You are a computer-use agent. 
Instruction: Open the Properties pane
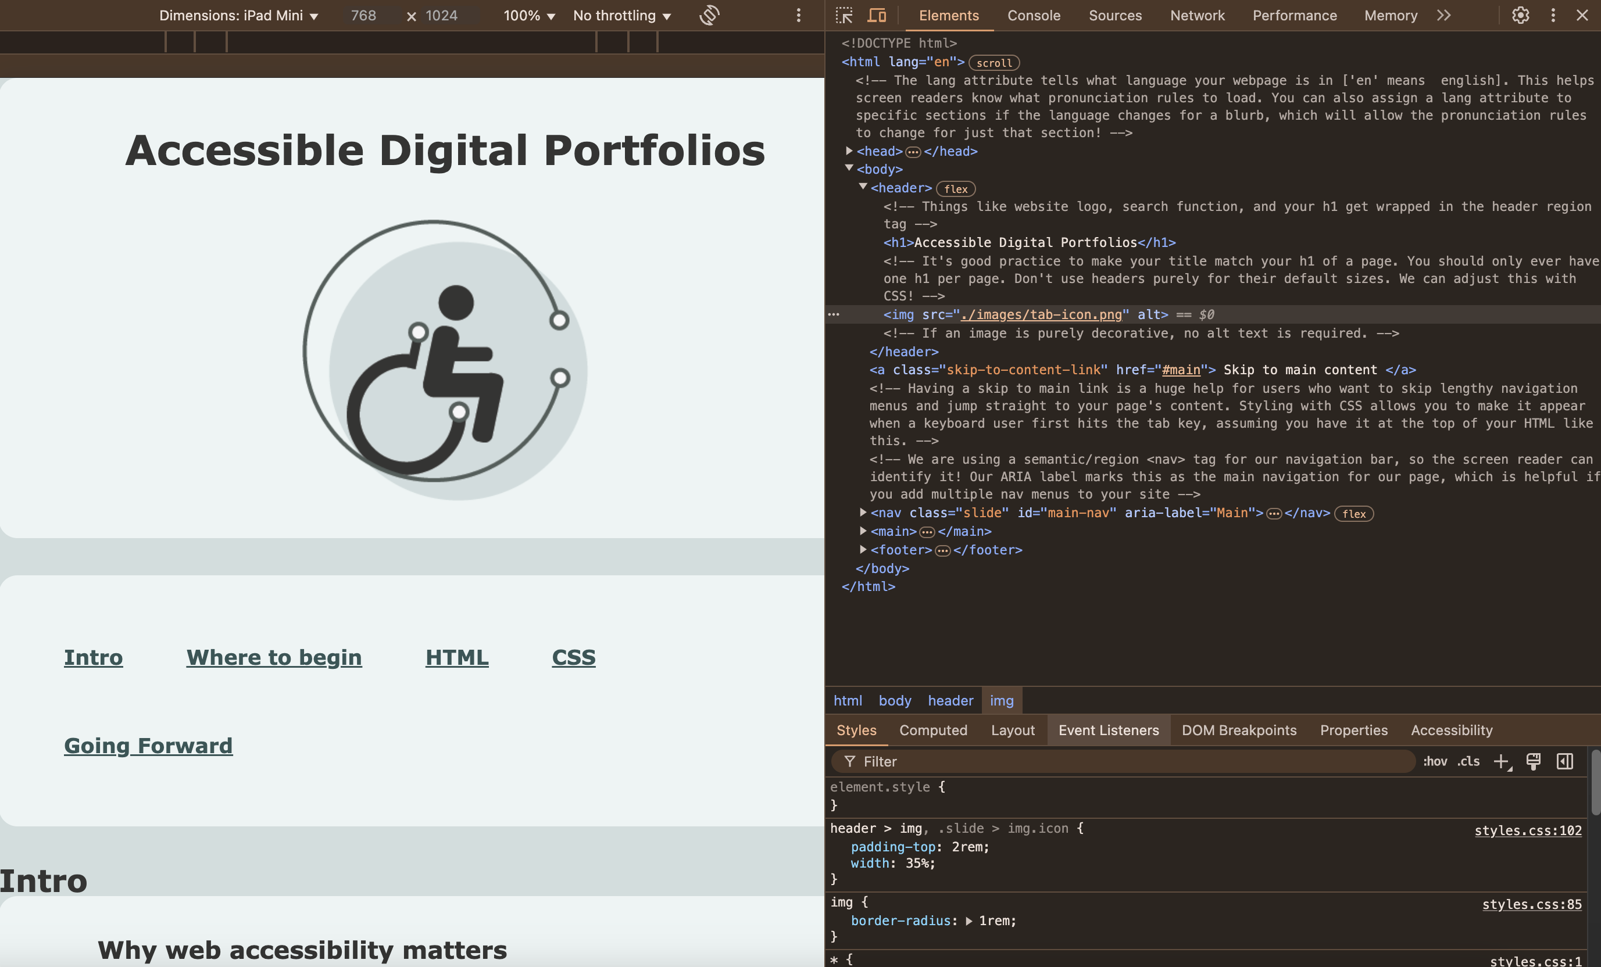(1353, 730)
